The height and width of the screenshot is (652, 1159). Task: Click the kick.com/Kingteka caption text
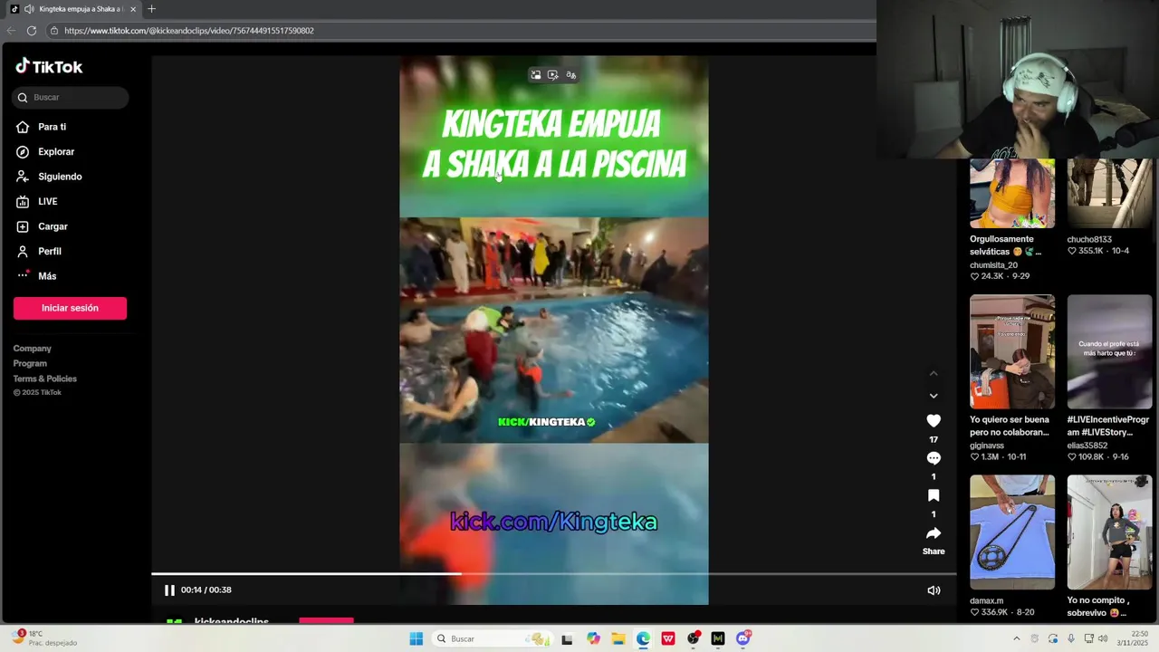tap(553, 522)
